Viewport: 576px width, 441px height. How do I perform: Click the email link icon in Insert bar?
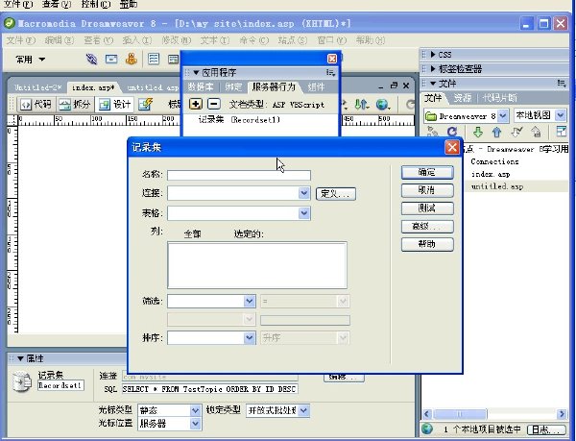pos(111,59)
